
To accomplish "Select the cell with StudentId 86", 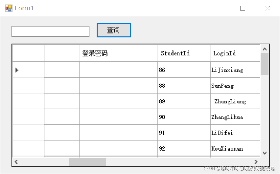I will point(184,70).
